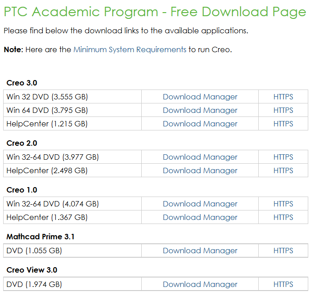Click HTTPS for Creo View DVD 1.974 GB
Screen dimensions: 315x300
pyautogui.click(x=283, y=284)
